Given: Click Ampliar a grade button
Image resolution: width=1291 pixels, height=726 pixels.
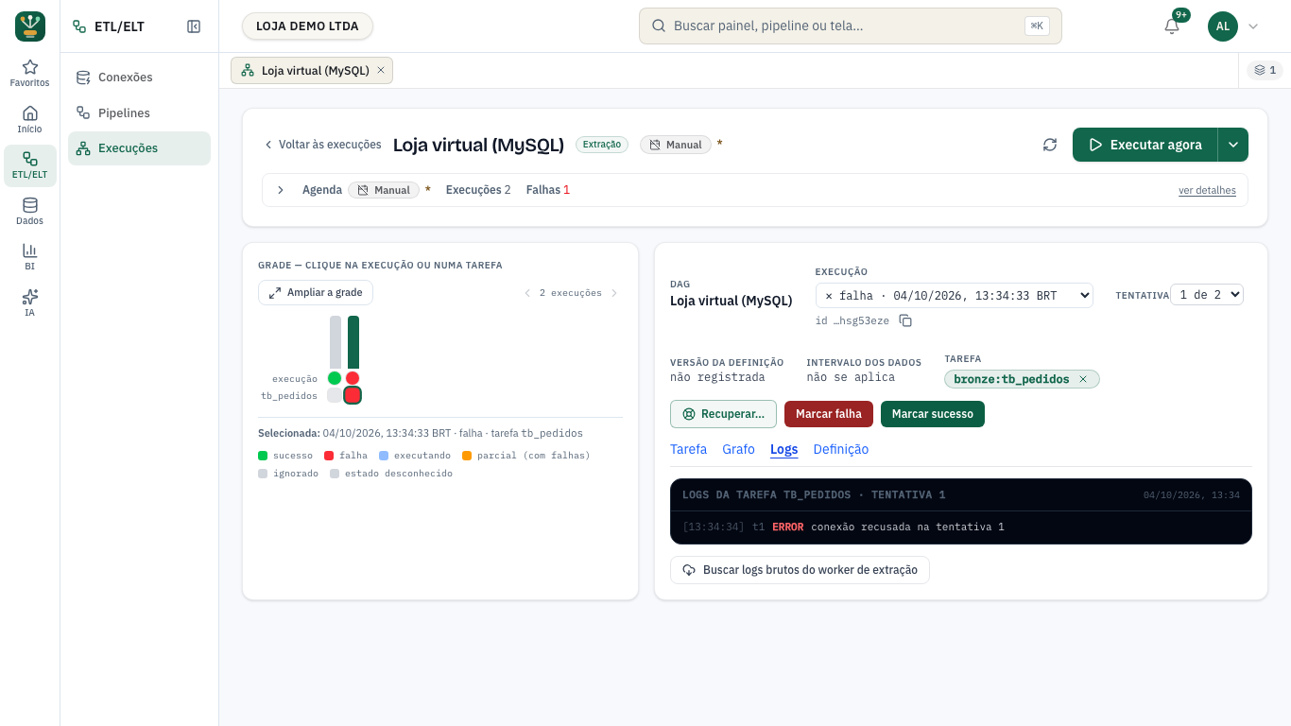Looking at the screenshot, I should point(316,293).
